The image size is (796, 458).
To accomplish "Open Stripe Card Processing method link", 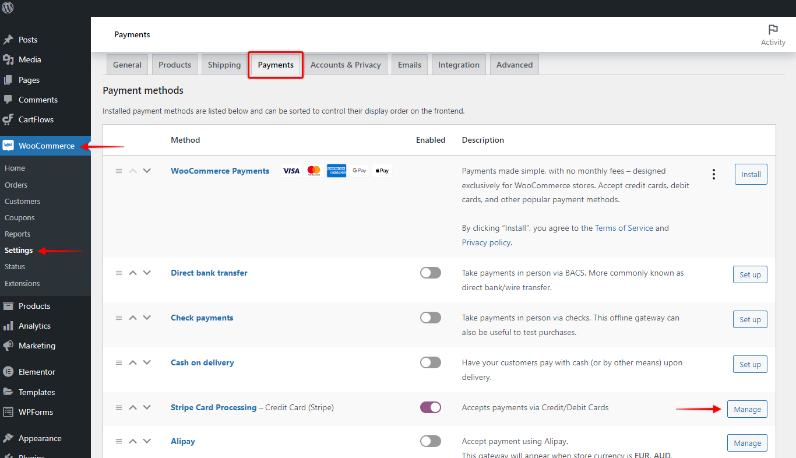I will [214, 407].
